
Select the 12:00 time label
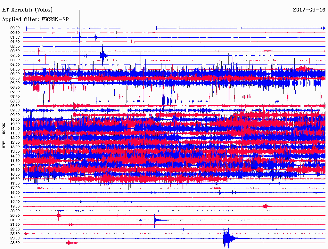click(x=15, y=138)
